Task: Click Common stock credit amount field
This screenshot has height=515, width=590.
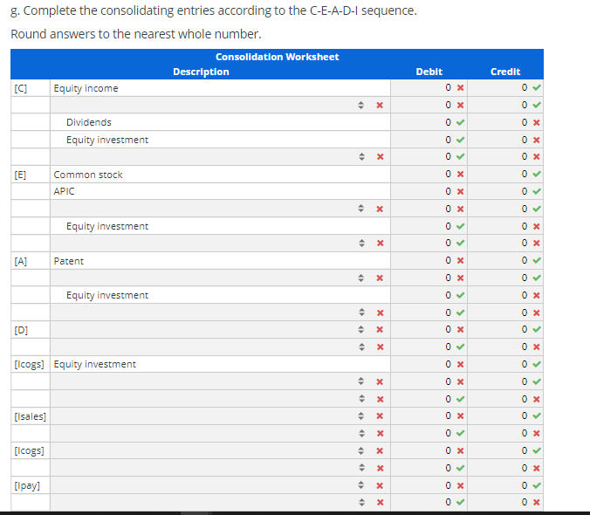Action: pyautogui.click(x=505, y=175)
